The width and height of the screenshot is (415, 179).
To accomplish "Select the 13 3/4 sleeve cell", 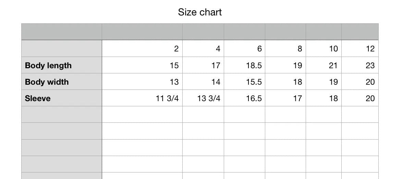I will click(x=203, y=98).
